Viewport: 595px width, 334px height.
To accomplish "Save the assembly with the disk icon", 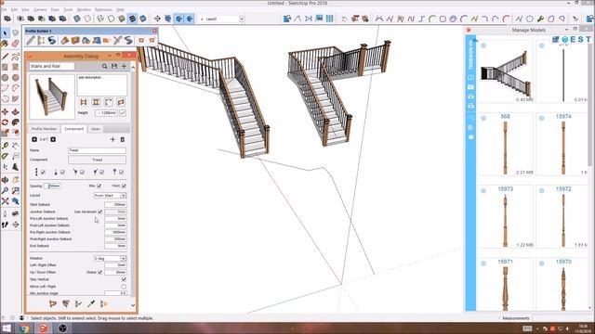I will click(114, 66).
